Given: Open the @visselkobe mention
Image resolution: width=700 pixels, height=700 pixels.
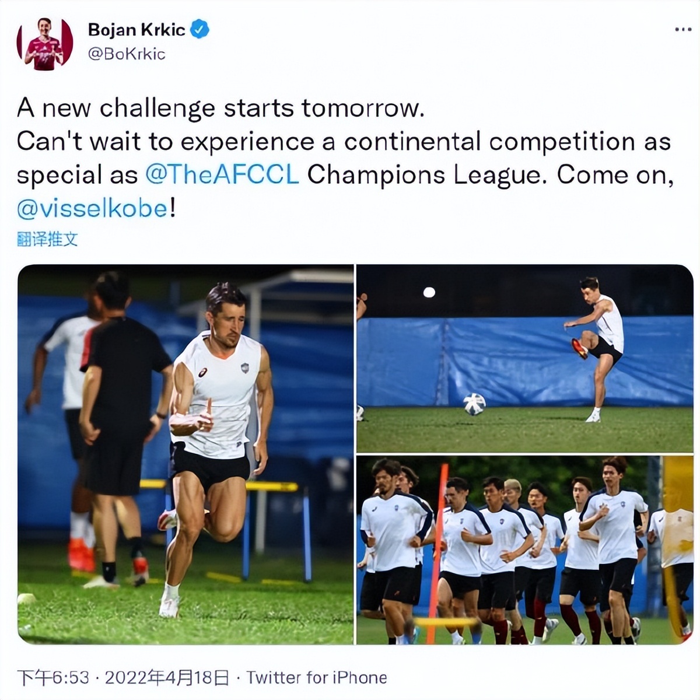Looking at the screenshot, I should click(93, 208).
